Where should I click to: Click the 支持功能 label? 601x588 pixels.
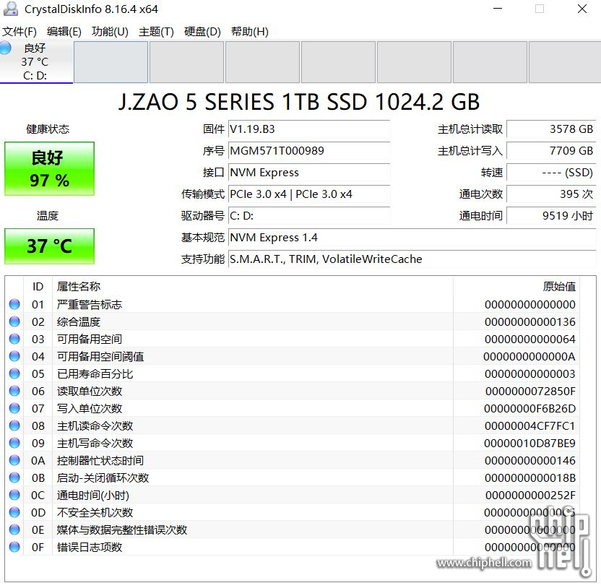[203, 259]
